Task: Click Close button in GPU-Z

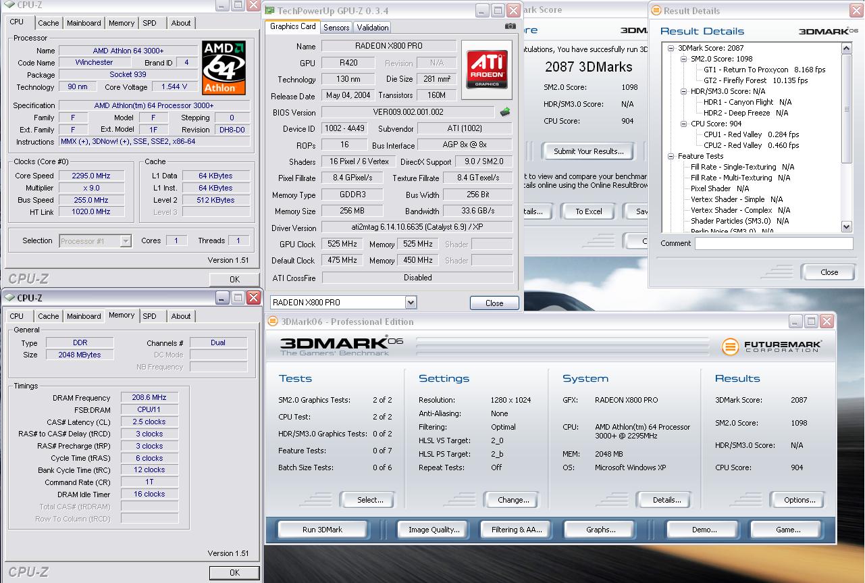Action: click(x=494, y=303)
